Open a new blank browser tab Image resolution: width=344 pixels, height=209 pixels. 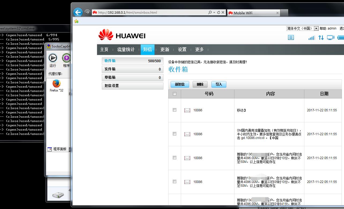click(x=284, y=13)
